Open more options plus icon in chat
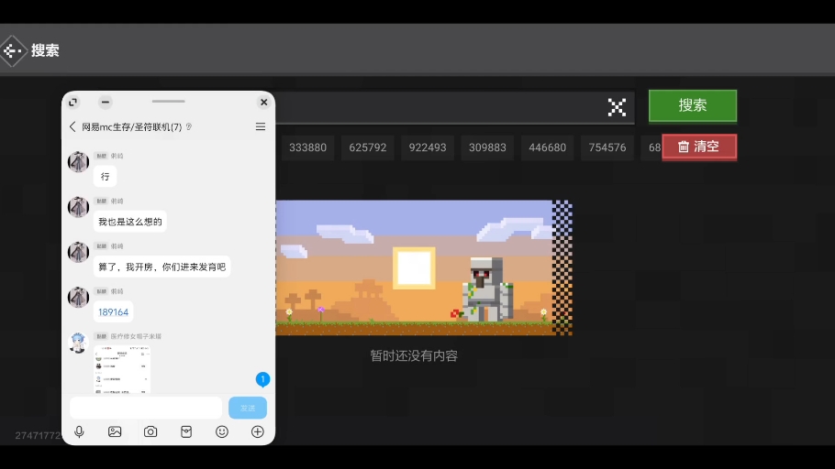 257,431
